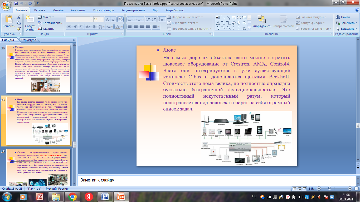Image resolution: width=360 pixels, height=202 pixels.
Task: Open the Макет layout dropdown
Action: pos(46,17)
